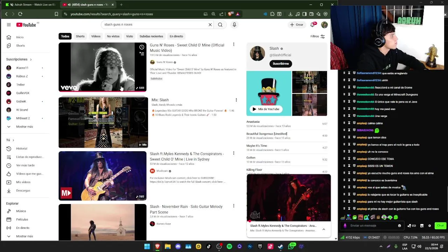Image resolution: width=448 pixels, height=252 pixels.
Task: Open the browser address bar URL
Action: pyautogui.click(x=112, y=14)
